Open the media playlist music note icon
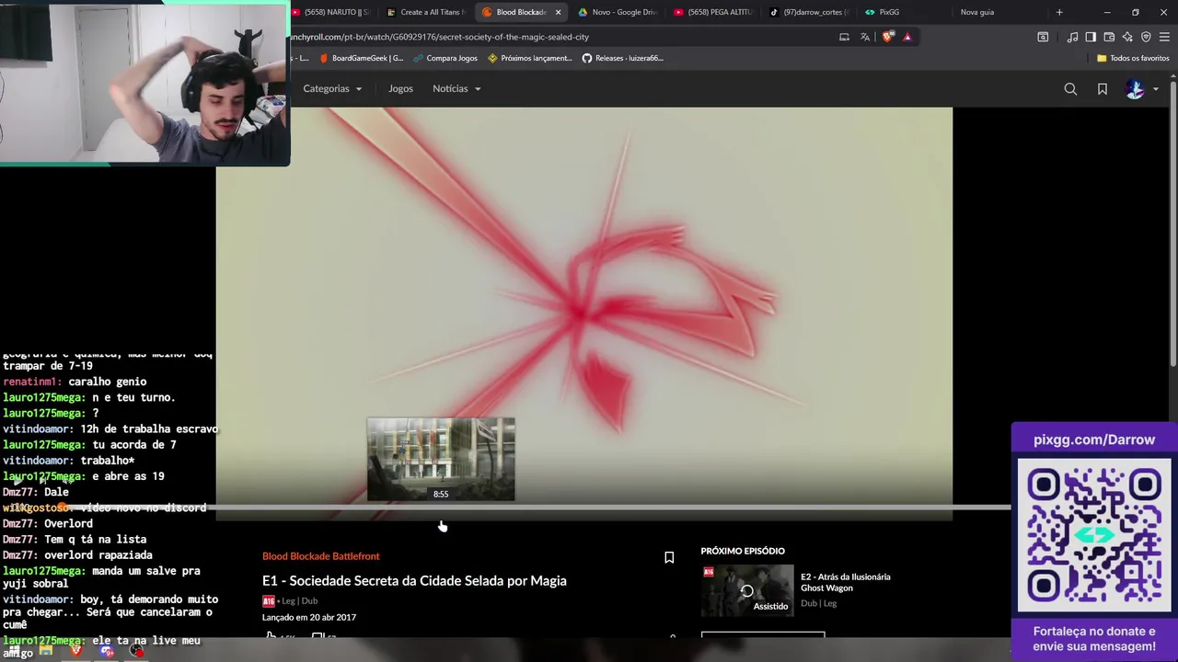This screenshot has width=1178, height=662. click(1072, 37)
